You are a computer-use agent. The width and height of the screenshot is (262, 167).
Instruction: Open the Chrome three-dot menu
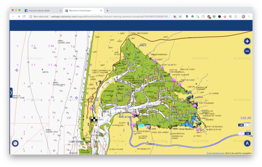[x=249, y=16]
